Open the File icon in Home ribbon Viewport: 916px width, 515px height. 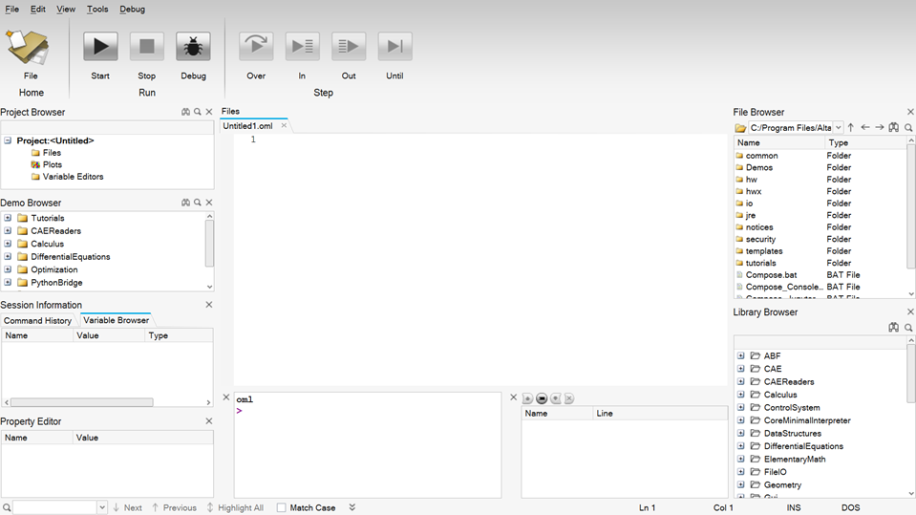click(x=29, y=48)
